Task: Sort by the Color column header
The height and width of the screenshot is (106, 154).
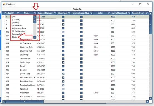Action: [100, 13]
